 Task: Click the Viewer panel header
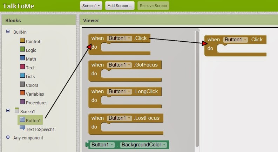(x=179, y=20)
